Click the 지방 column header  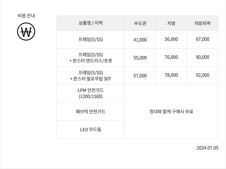[x=171, y=23]
